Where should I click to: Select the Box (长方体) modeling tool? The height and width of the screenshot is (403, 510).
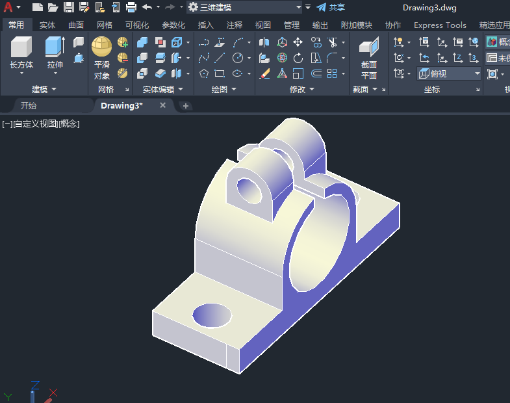pos(21,52)
